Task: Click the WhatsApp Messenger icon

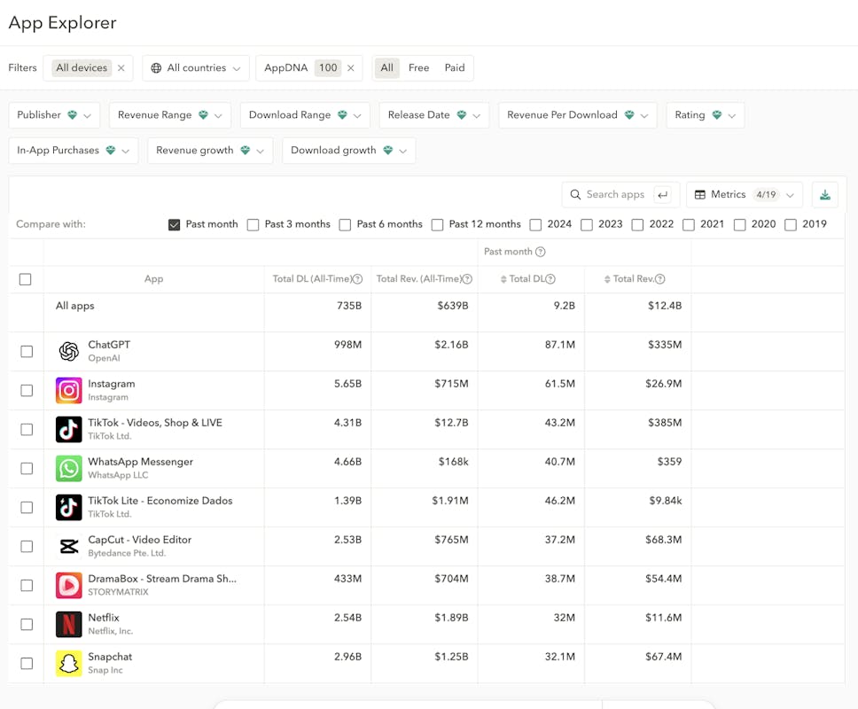Action: (x=68, y=469)
